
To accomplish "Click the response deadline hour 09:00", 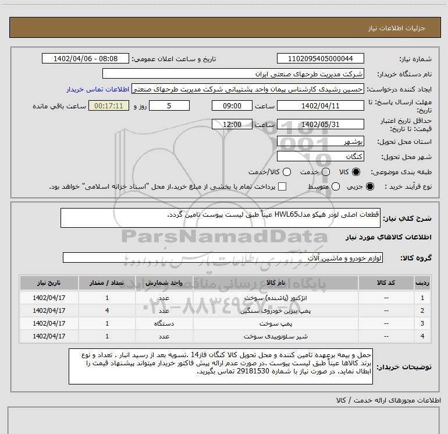I will [x=232, y=105].
